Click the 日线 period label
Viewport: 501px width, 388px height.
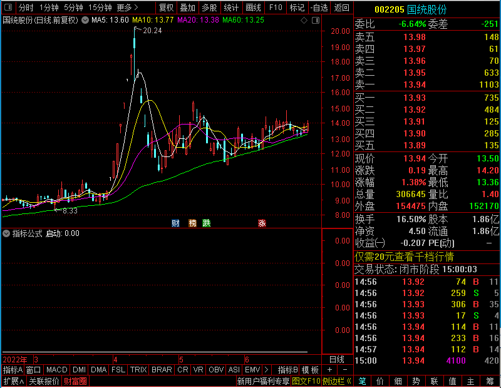[x=337, y=360]
